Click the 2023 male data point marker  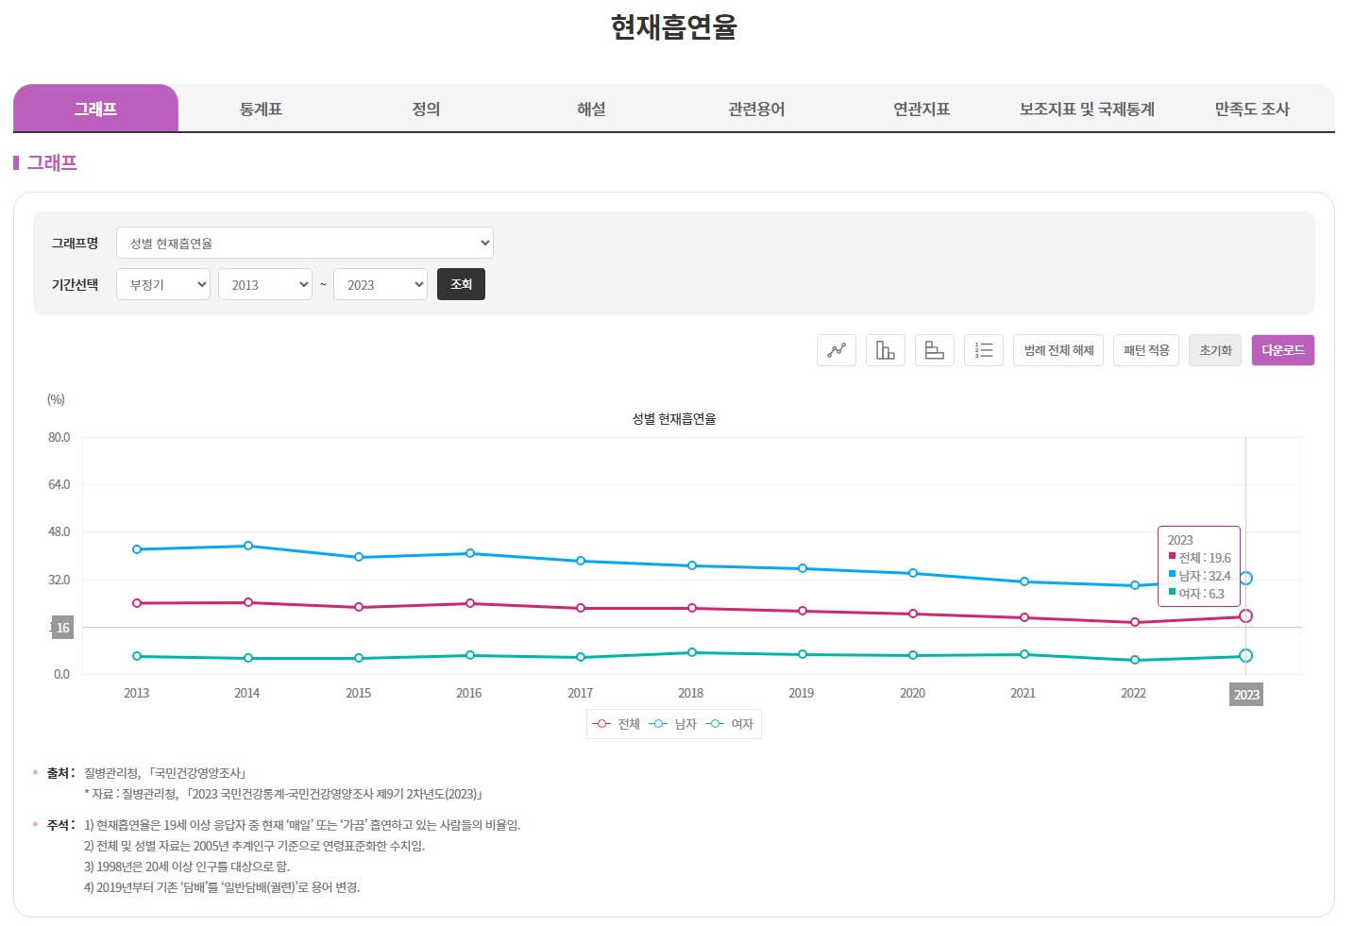(x=1245, y=578)
